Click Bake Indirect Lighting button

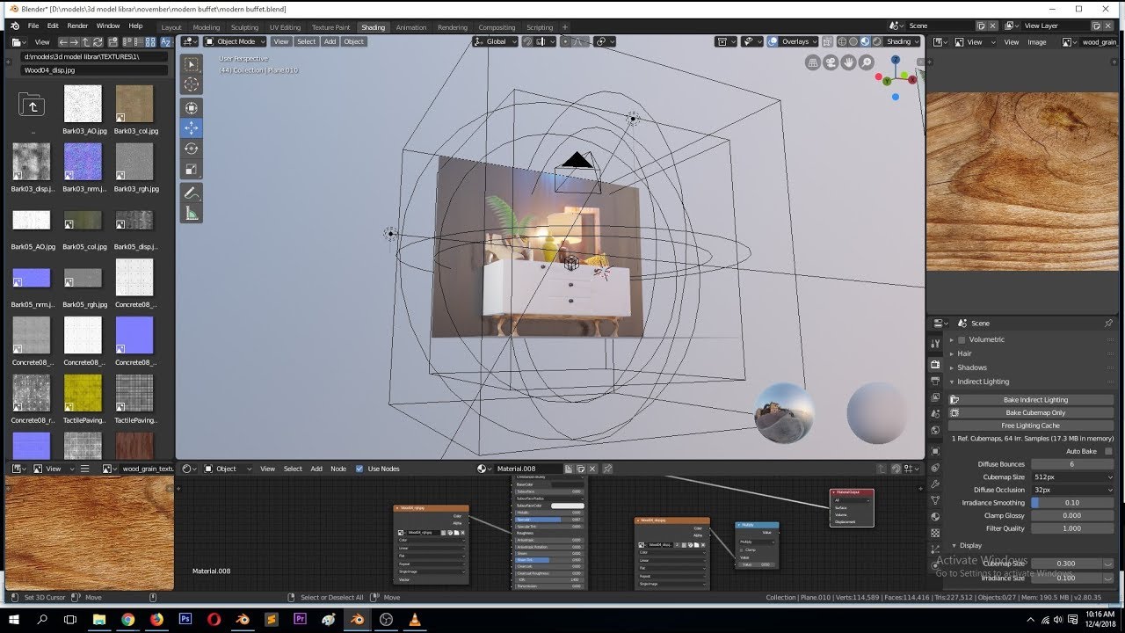(1031, 400)
